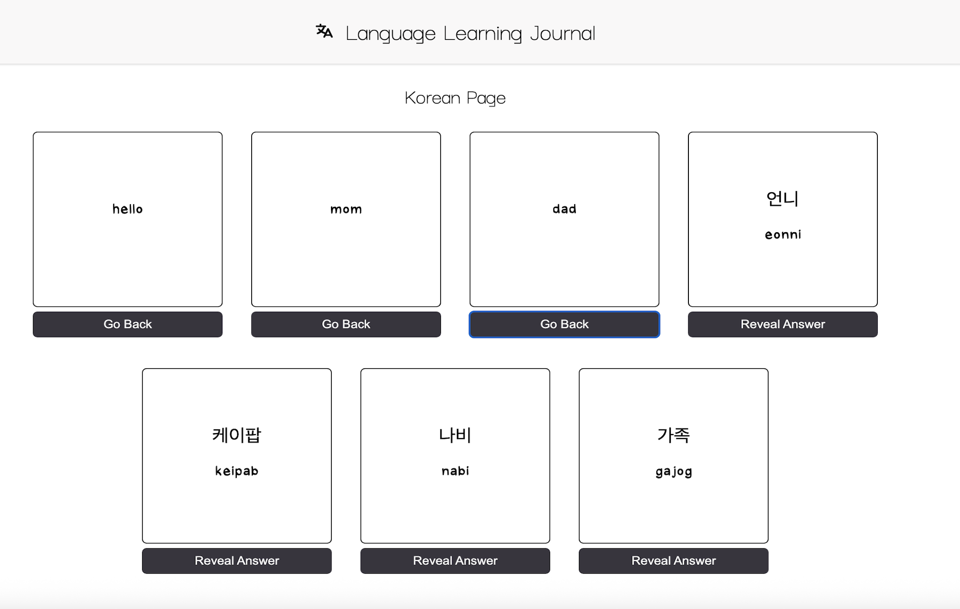960x609 pixels.
Task: Reveal the answer on the 가족 card
Action: tap(674, 560)
